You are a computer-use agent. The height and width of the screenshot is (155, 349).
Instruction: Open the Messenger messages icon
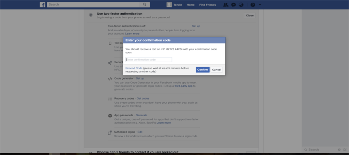click(233, 5)
